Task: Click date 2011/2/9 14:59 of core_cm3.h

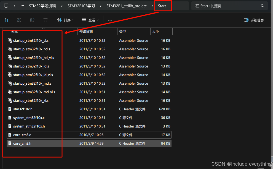Action: 91,143
